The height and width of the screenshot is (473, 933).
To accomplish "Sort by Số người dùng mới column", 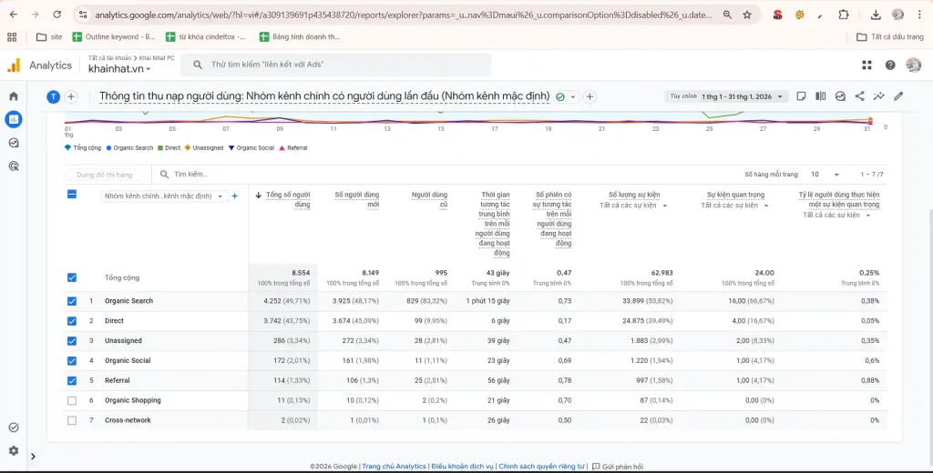I will [x=357, y=199].
